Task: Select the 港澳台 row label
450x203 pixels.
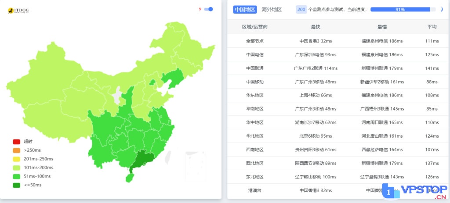Action: 255,190
